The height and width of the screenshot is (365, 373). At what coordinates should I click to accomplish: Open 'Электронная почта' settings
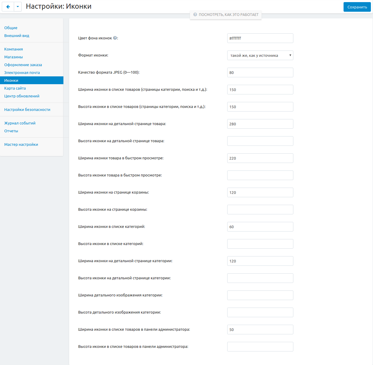point(22,72)
